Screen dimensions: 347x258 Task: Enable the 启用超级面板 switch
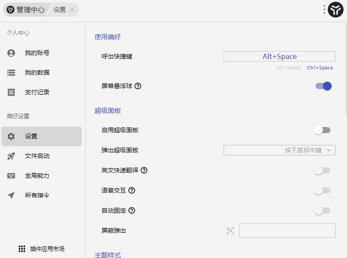click(x=322, y=130)
